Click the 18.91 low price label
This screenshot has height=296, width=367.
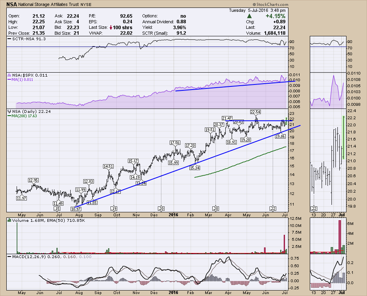pyautogui.click(x=232, y=142)
